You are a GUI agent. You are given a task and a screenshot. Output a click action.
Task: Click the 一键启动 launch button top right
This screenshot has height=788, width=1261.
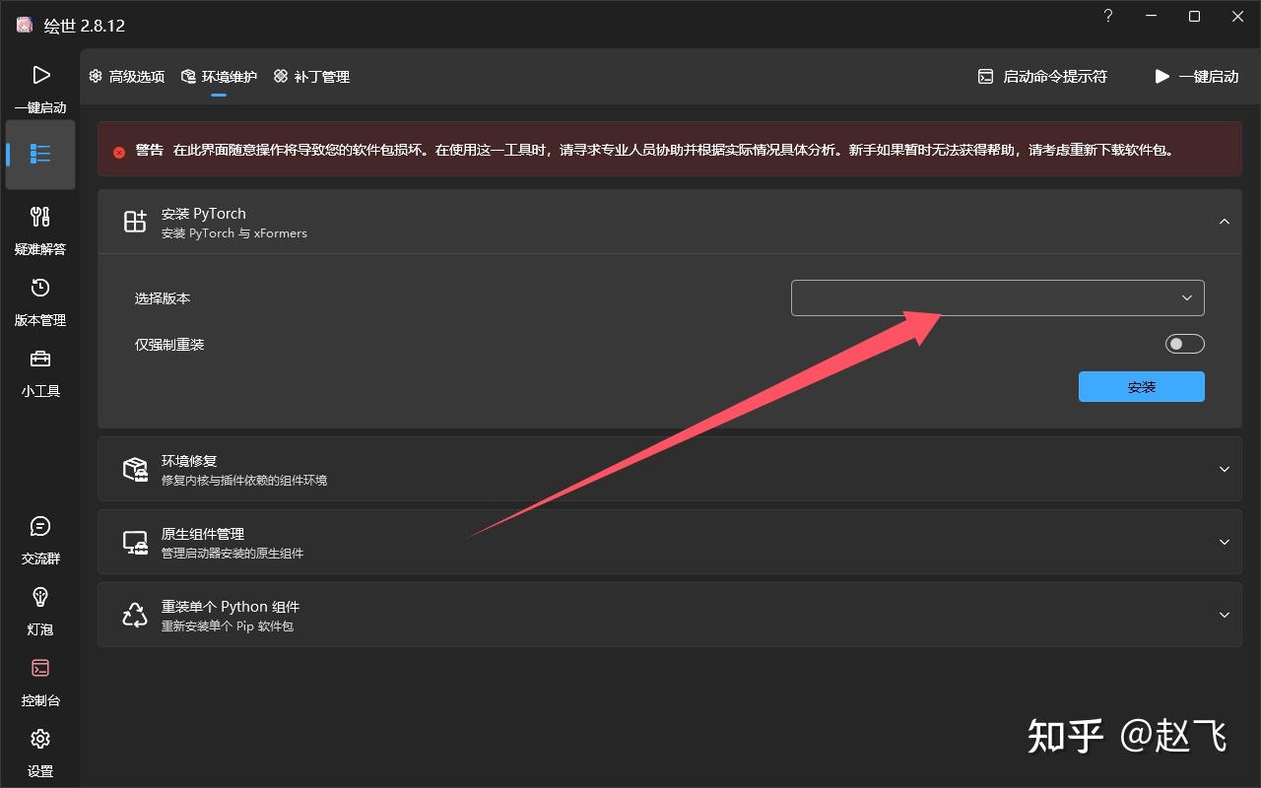[1195, 76]
